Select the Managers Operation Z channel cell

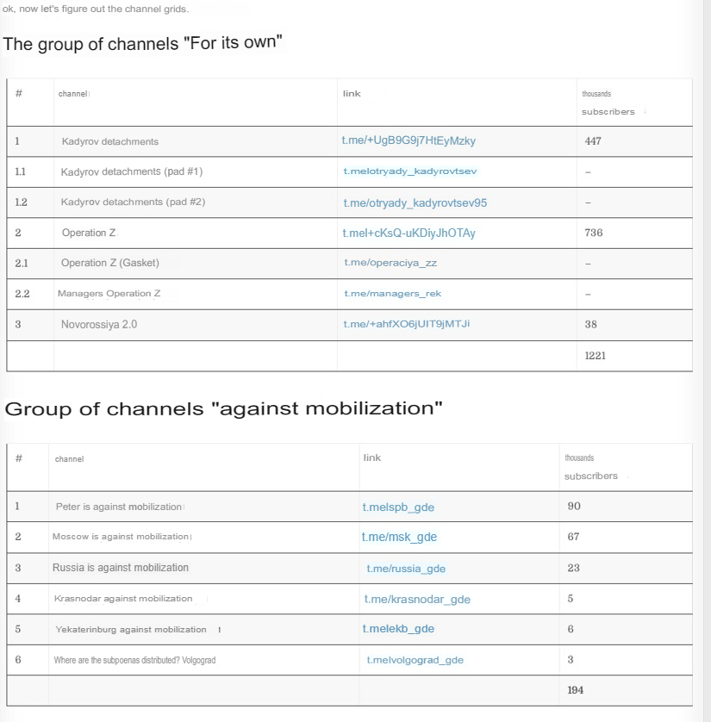196,294
